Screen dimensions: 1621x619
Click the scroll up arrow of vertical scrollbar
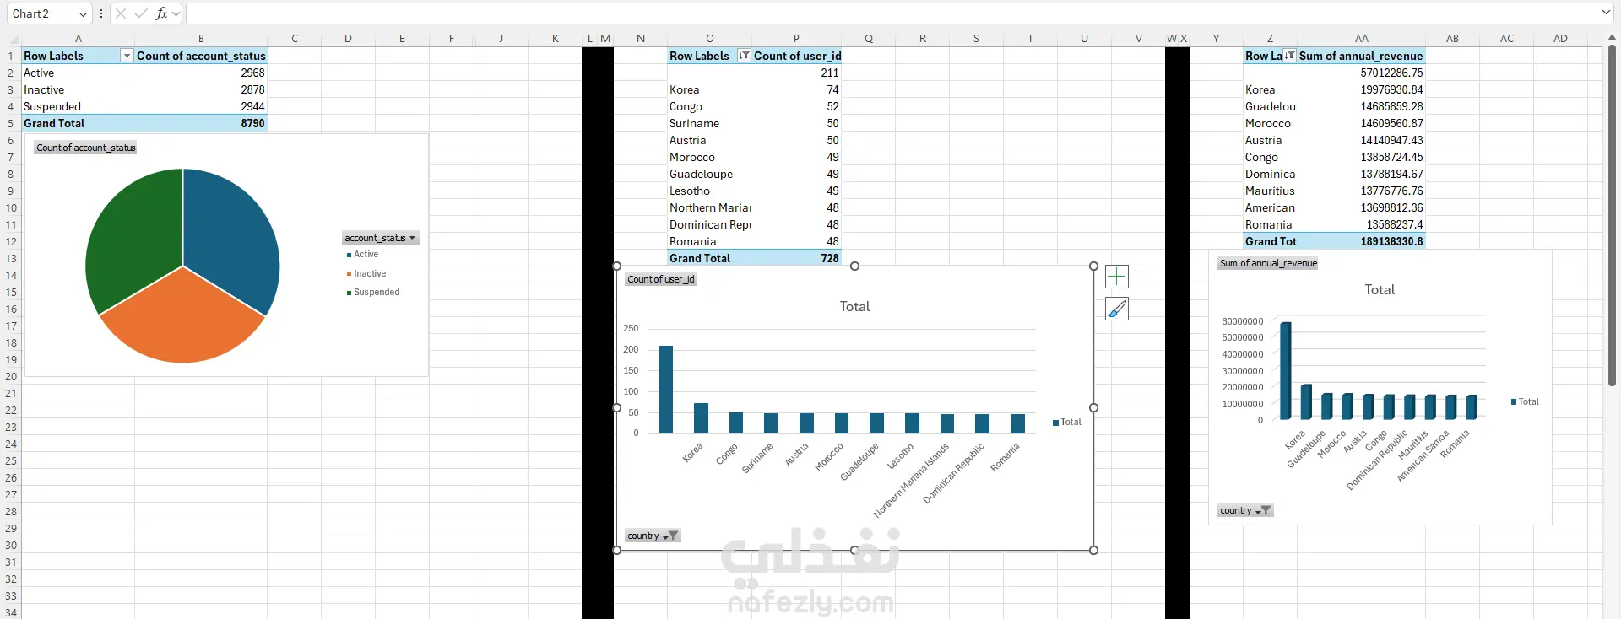coord(1612,38)
